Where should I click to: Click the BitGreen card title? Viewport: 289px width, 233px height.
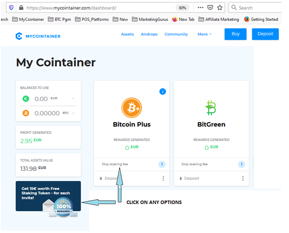coord(211,124)
